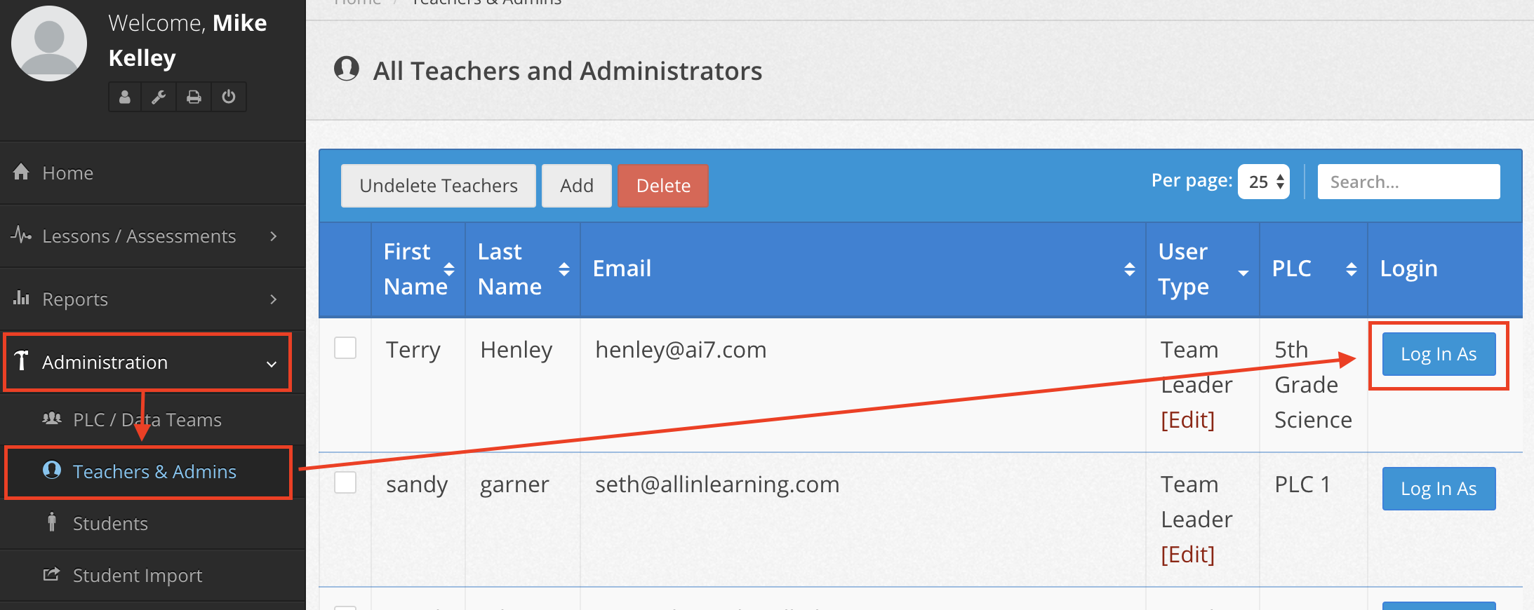This screenshot has height=610, width=1534.
Task: Click the email henley@ai7.com
Action: click(681, 349)
